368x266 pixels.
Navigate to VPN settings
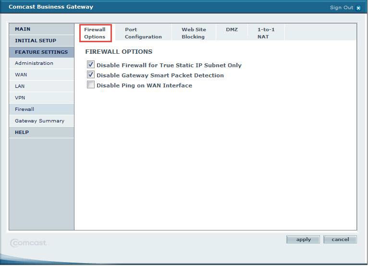(20, 98)
